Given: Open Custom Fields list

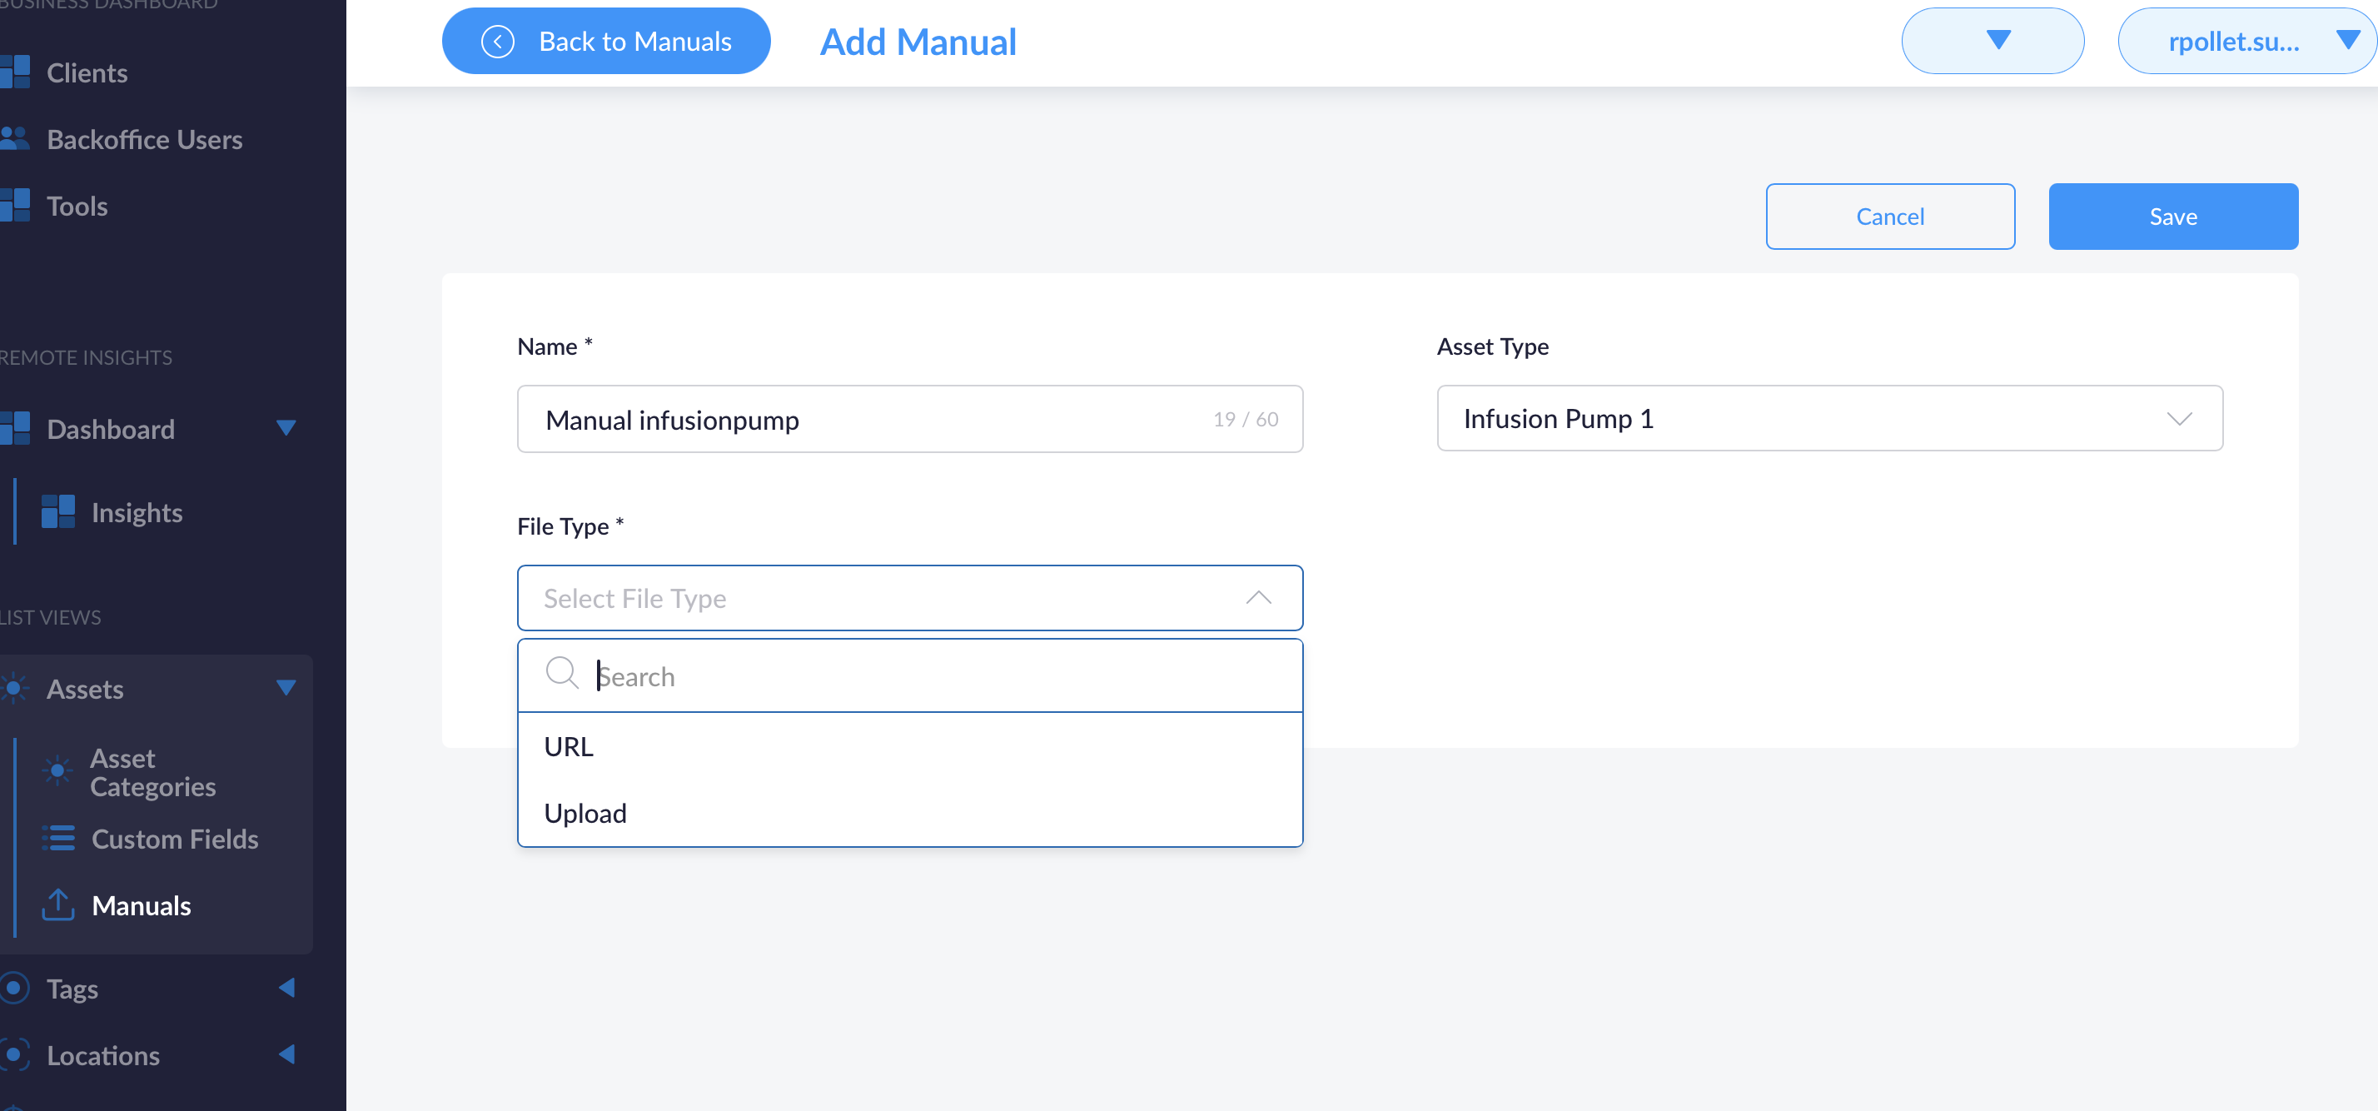Looking at the screenshot, I should pos(175,839).
